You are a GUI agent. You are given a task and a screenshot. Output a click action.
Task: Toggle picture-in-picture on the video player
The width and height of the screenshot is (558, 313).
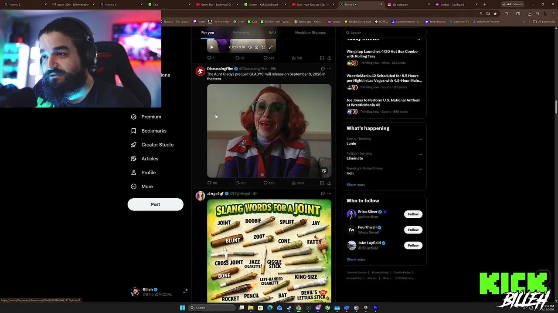[263, 47]
